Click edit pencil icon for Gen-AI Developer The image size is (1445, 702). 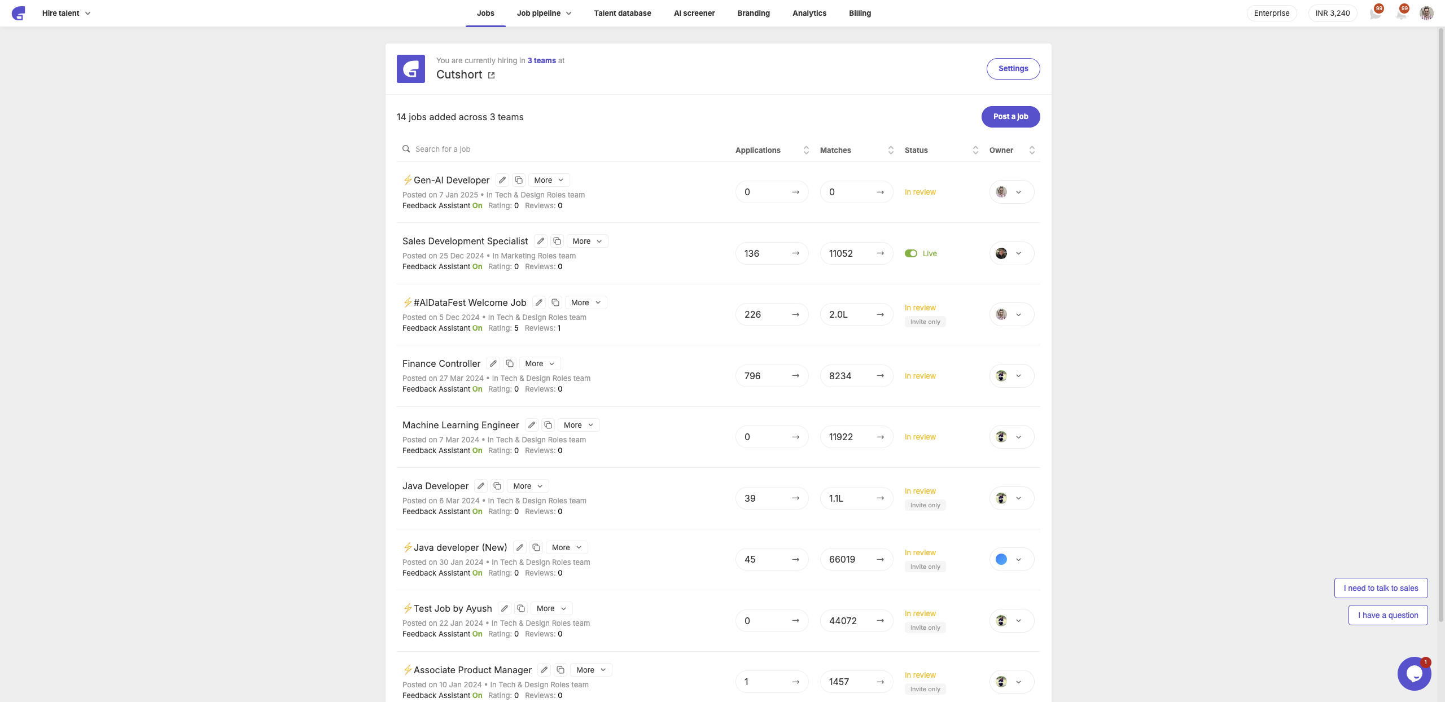click(502, 180)
